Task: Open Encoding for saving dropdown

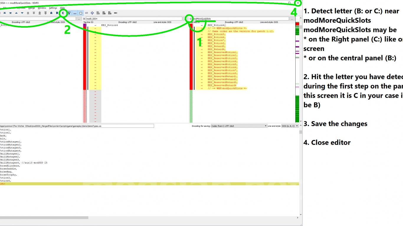Action: coord(239,126)
